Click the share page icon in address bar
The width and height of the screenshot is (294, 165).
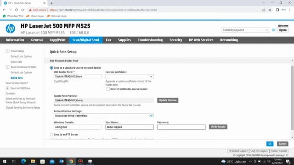point(264,10)
